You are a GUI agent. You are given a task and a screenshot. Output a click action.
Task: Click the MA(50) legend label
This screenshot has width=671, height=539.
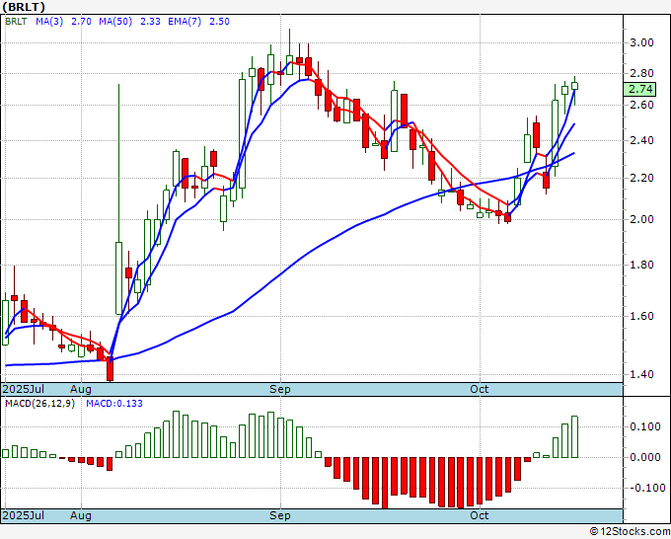[115, 22]
